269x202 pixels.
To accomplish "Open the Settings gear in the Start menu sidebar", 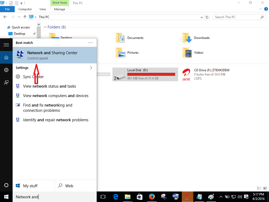I will [6, 70].
